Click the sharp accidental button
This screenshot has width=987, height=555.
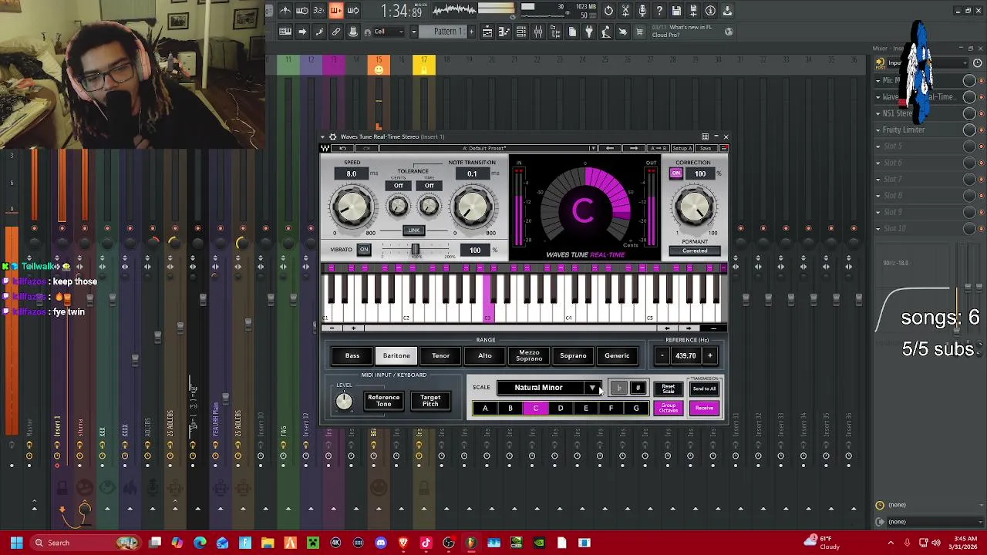click(x=638, y=388)
